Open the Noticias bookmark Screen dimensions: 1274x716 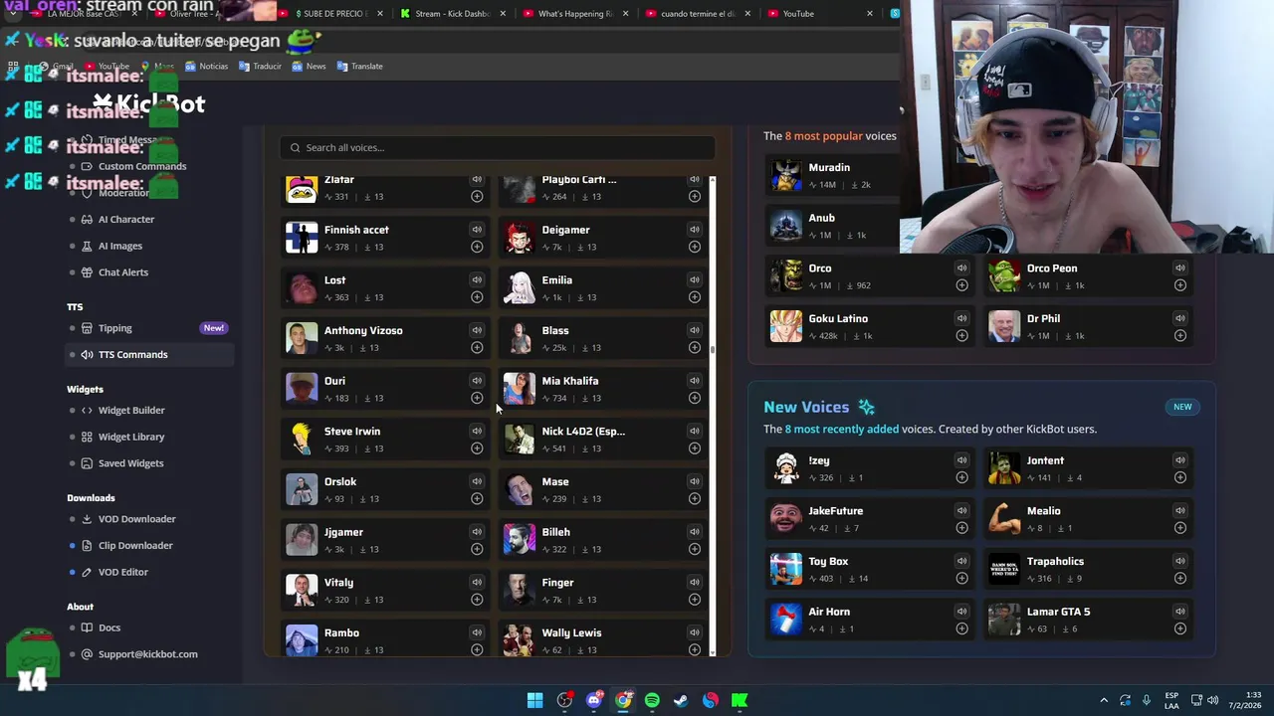[206, 66]
